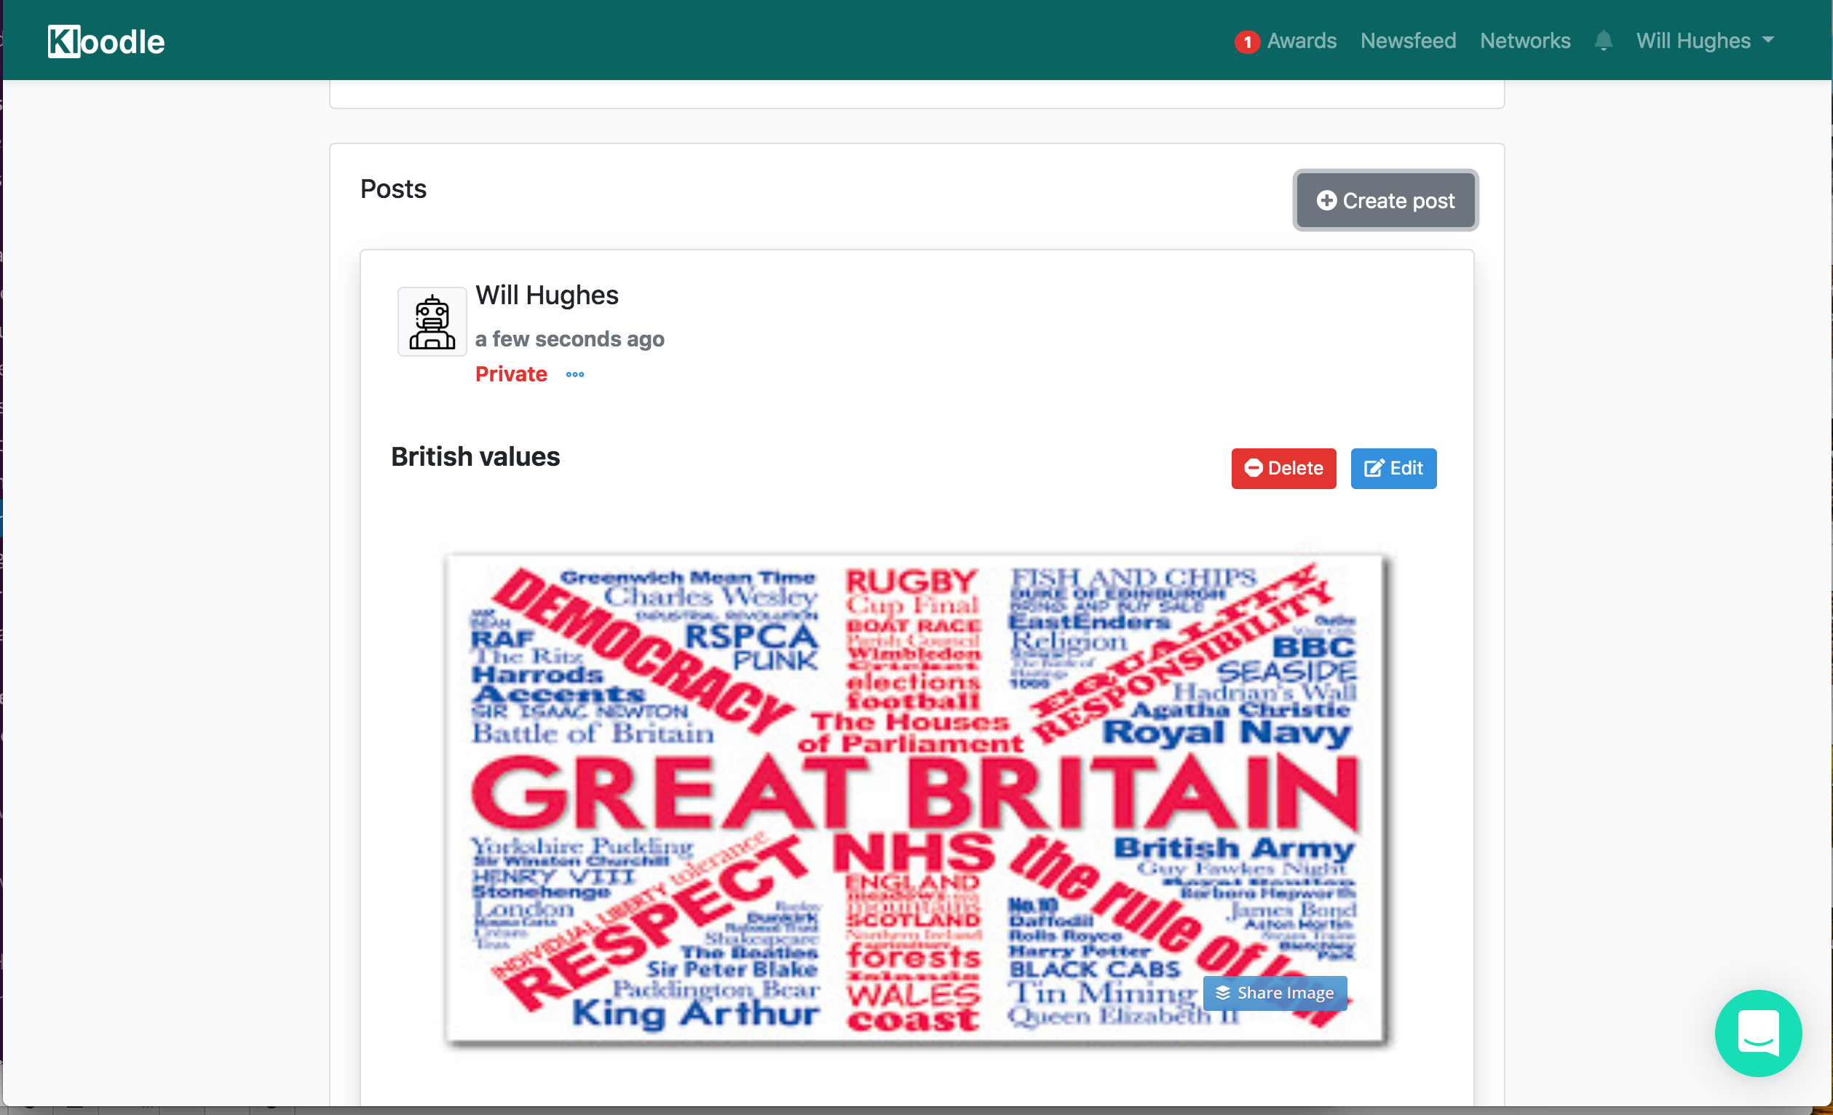
Task: Click the layers icon on Share Image
Action: pos(1222,993)
